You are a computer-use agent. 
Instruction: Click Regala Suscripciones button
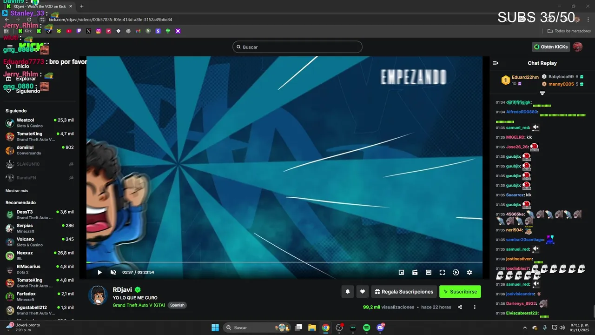coord(404,292)
